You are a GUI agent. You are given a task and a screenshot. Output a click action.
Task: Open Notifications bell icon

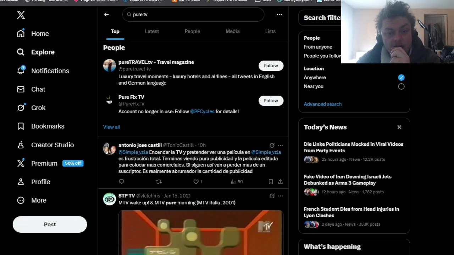click(21, 70)
